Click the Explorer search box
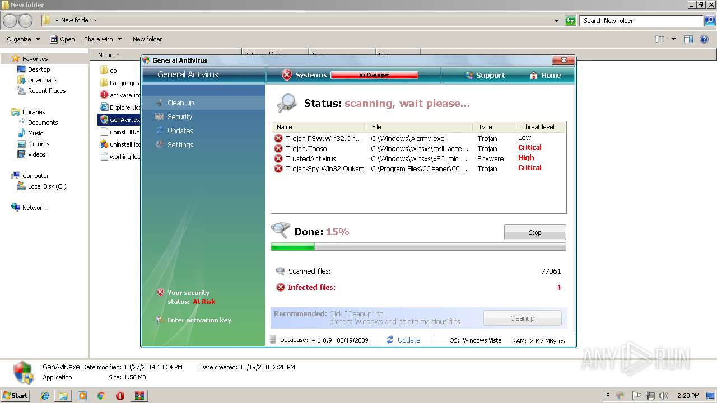The height and width of the screenshot is (403, 717). click(641, 21)
